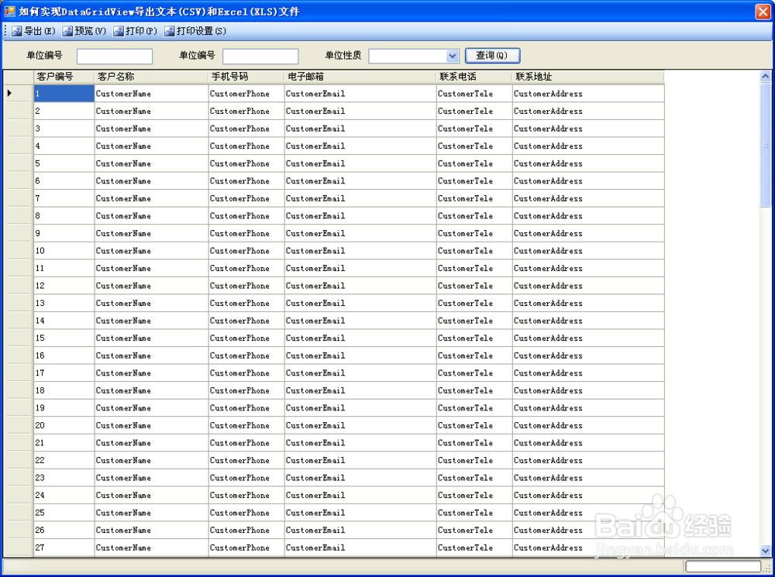Click CustomerAddress cell in row 14

pos(588,321)
